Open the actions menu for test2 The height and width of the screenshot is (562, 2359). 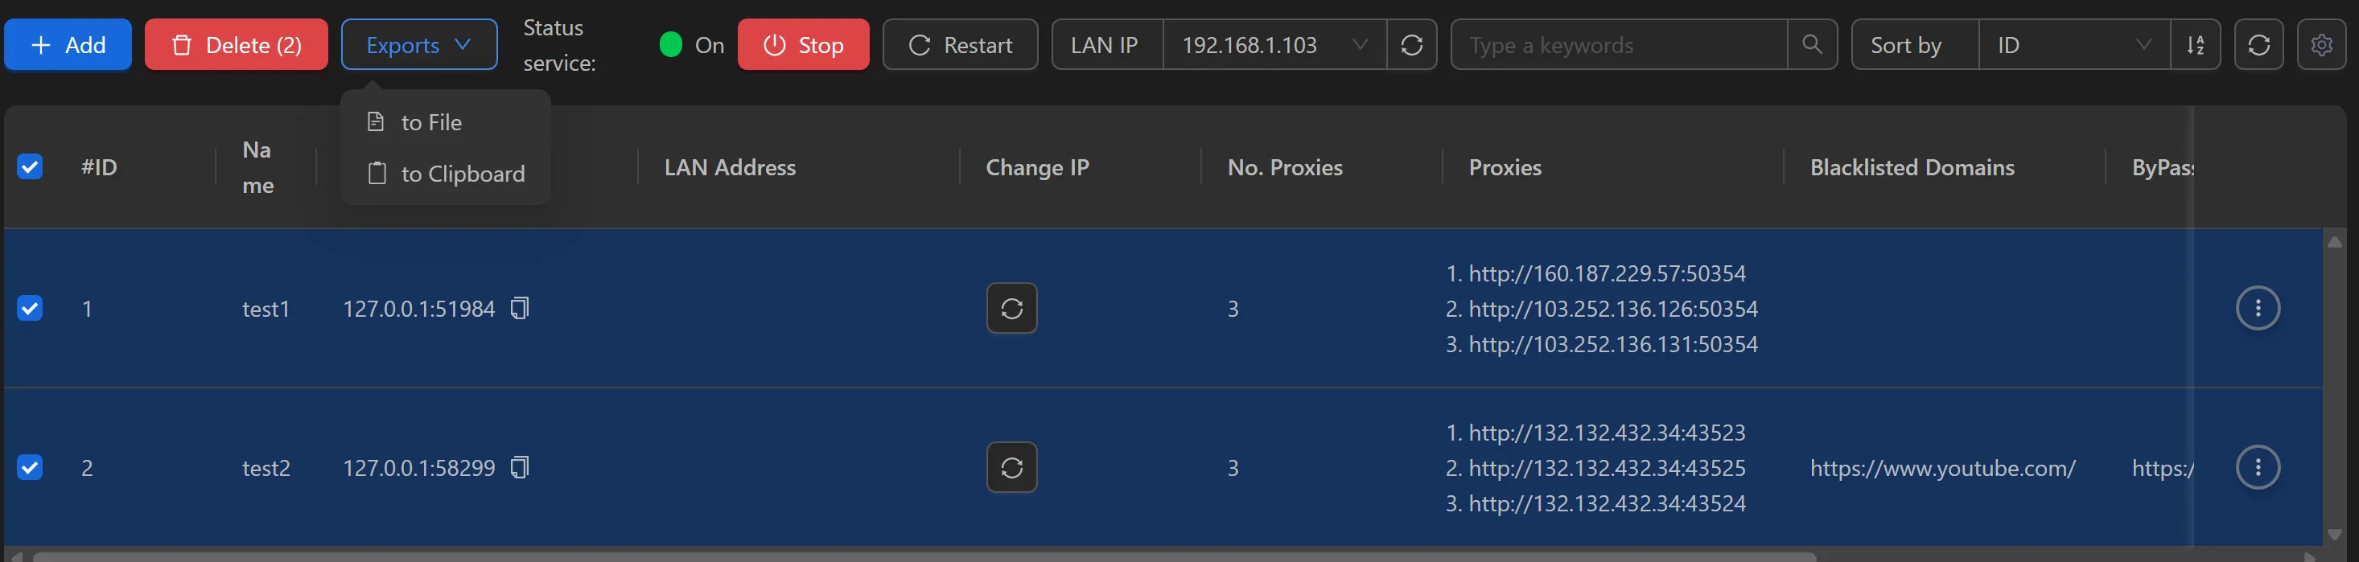(x=2259, y=467)
